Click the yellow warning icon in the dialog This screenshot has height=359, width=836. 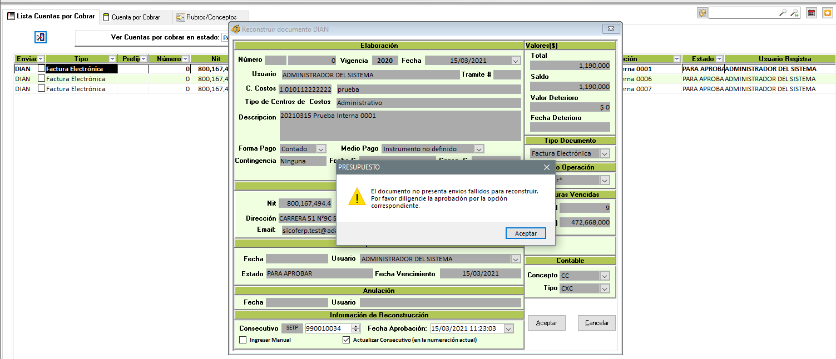click(357, 197)
